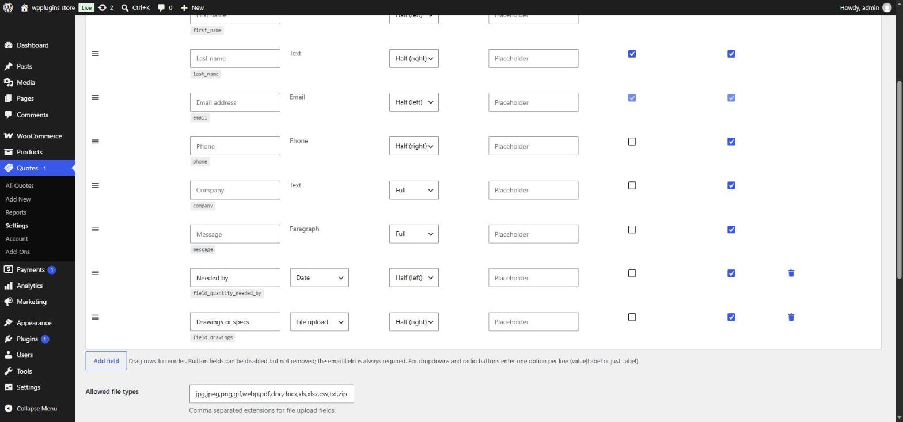
Task: Open width dropdown for Phone row
Action: [x=414, y=146]
